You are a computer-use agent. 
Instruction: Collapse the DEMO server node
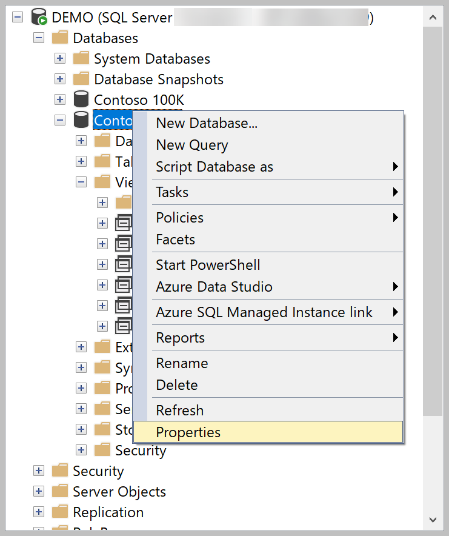tap(18, 17)
